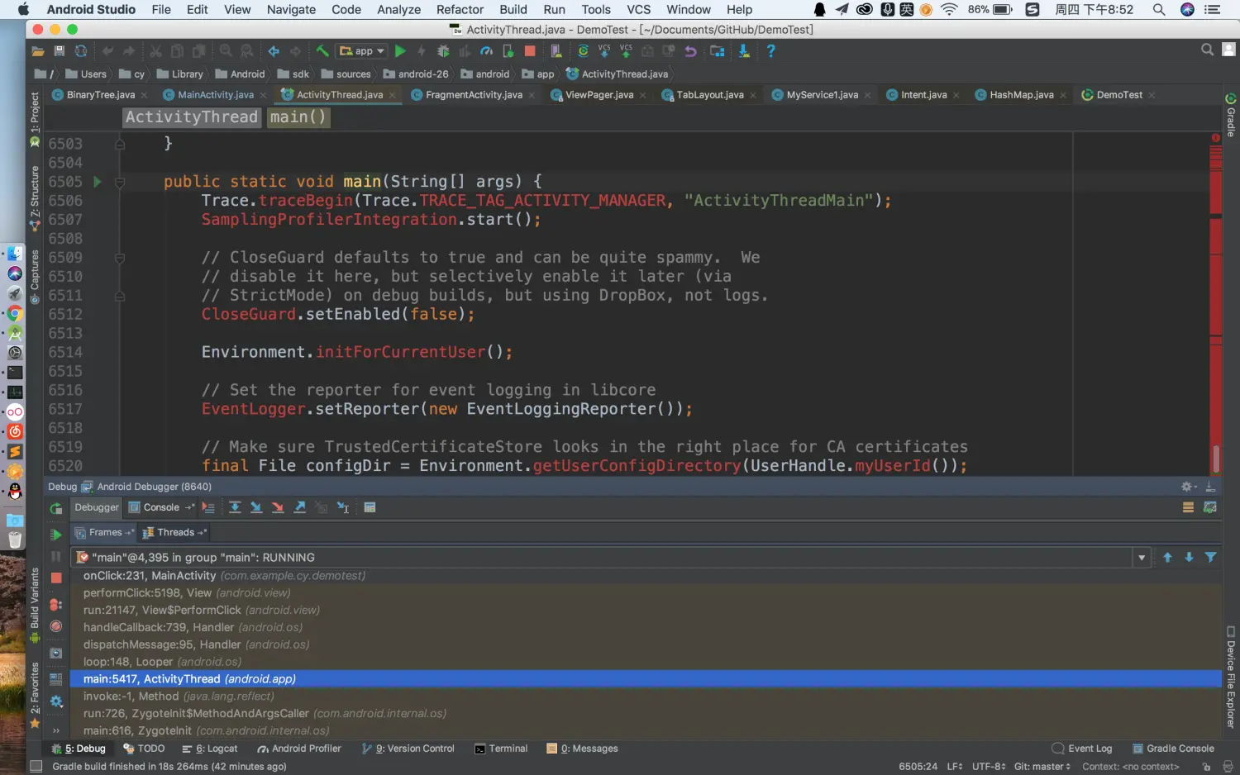Open the Version Control tool window

408,749
